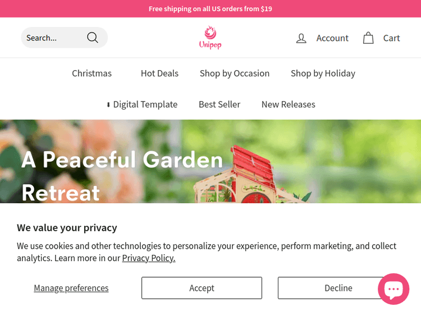
Task: Click the Account text link
Action: [x=332, y=38]
